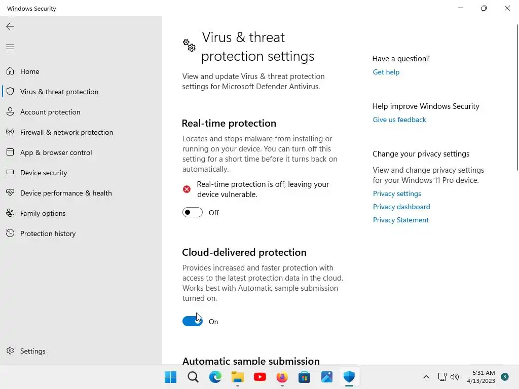Open taskbar Search
519x389 pixels.
click(193, 377)
